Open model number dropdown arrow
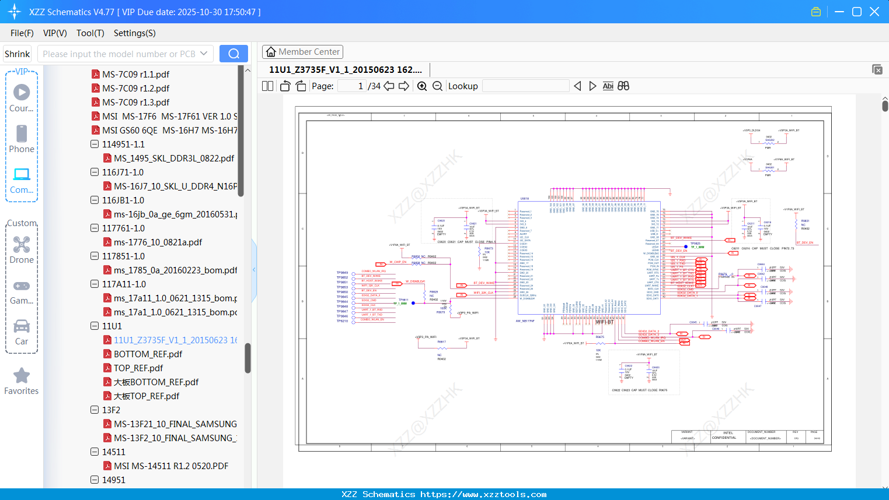Viewport: 889px width, 500px height. pyautogui.click(x=204, y=54)
